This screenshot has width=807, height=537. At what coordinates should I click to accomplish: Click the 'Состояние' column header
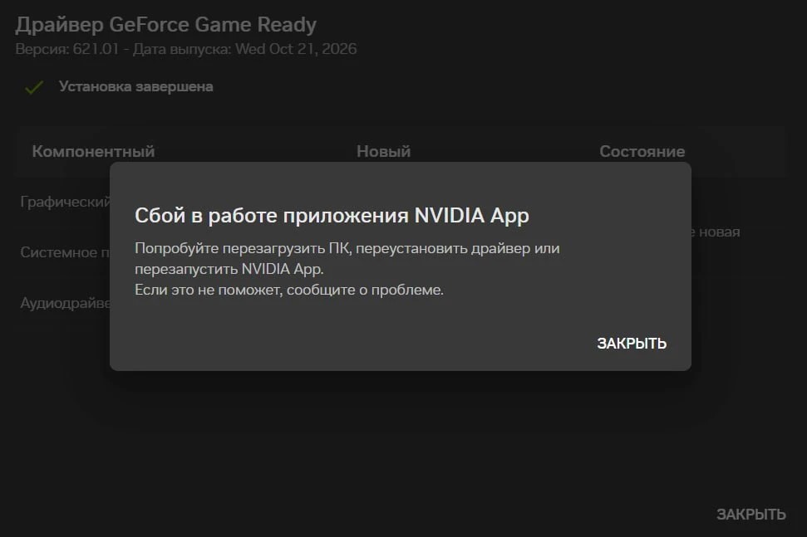coord(642,151)
